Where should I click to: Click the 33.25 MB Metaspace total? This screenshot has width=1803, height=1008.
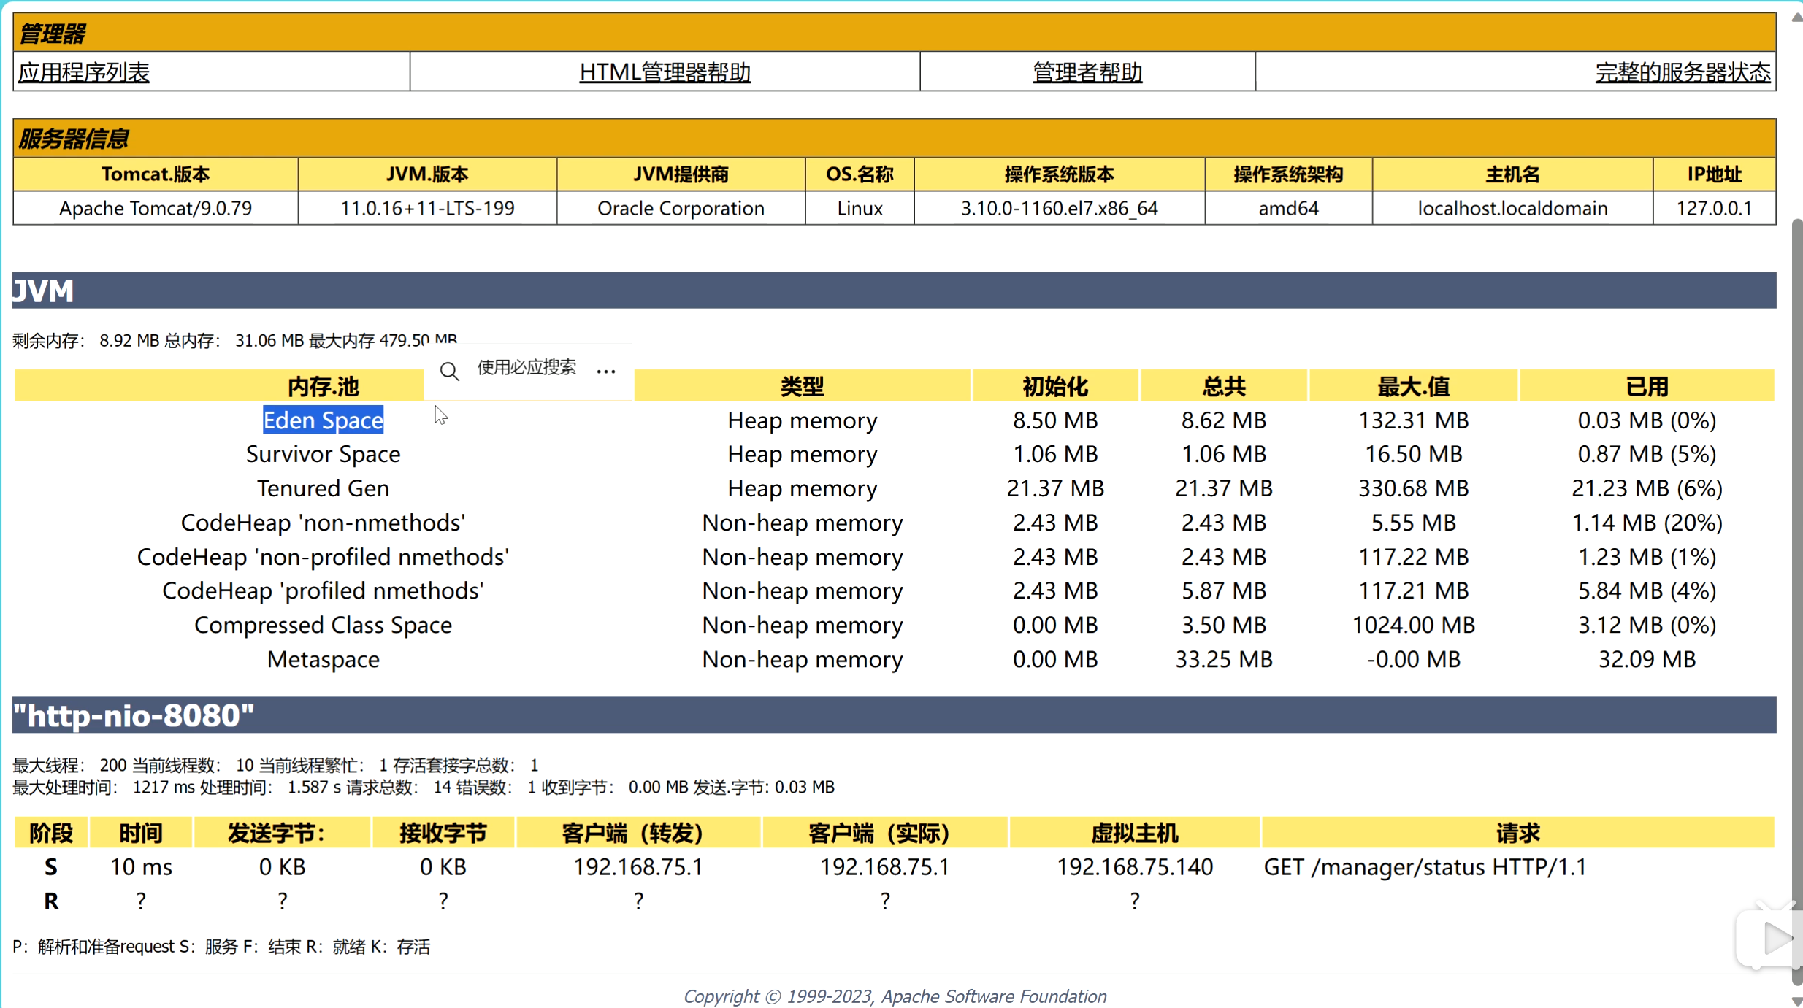click(1224, 659)
